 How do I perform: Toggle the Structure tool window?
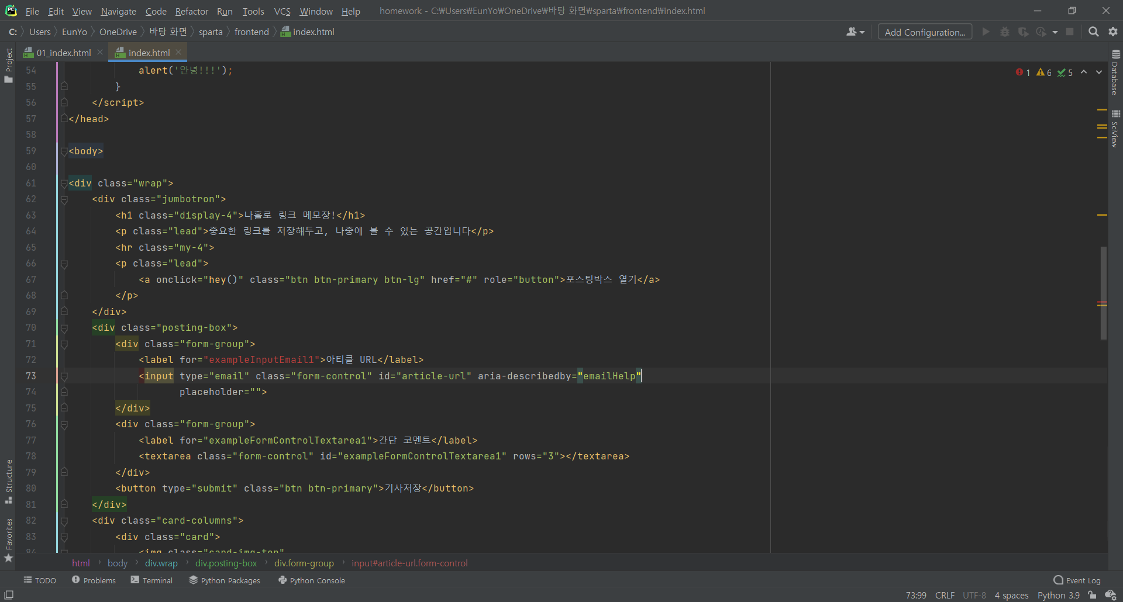click(9, 481)
